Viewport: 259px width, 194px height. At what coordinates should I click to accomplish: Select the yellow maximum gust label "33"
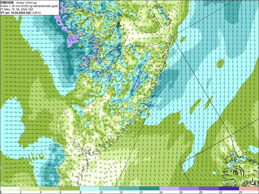[85, 63]
